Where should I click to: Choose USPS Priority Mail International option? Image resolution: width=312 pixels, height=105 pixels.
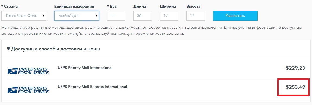[85, 68]
